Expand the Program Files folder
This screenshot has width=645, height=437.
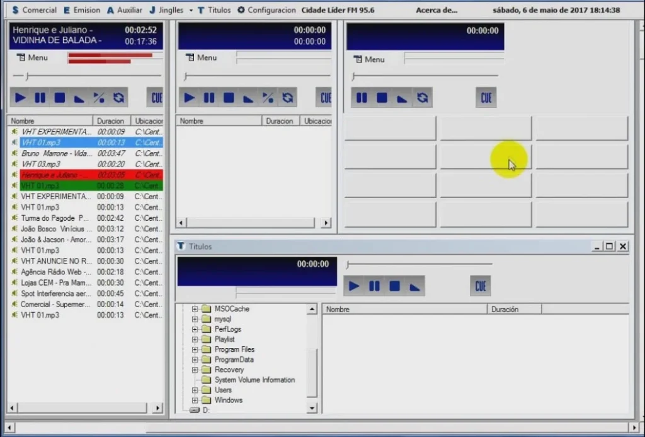coord(195,349)
